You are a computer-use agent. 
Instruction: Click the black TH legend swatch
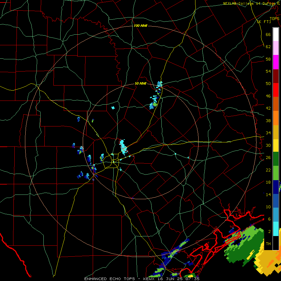276,243
